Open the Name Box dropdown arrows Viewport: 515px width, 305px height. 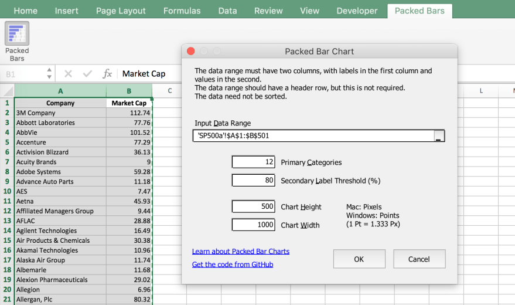coord(49,74)
